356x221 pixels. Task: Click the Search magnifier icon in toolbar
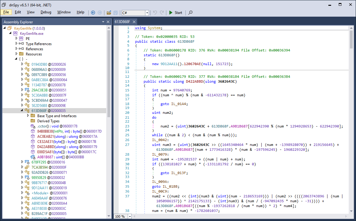pos(190,12)
